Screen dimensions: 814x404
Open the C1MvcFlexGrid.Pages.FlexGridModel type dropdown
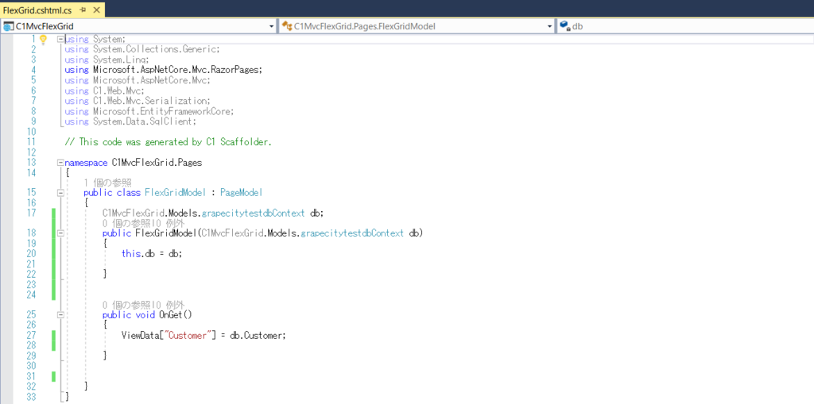550,26
